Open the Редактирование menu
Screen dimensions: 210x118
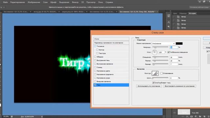coord(17,2)
